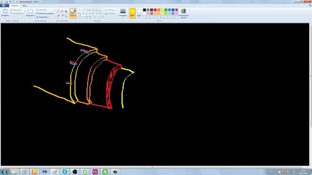
Task: Choose the straight line shape
Action: [x=80, y=10]
